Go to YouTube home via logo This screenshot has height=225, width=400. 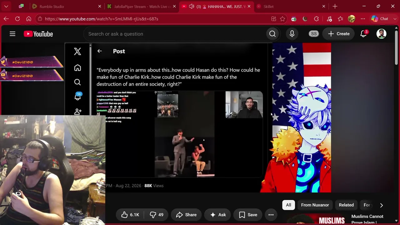click(38, 34)
